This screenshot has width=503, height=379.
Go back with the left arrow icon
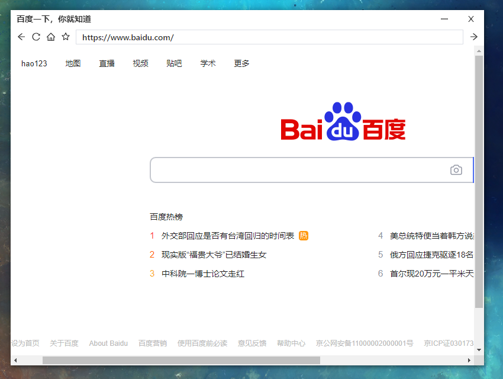pos(21,37)
